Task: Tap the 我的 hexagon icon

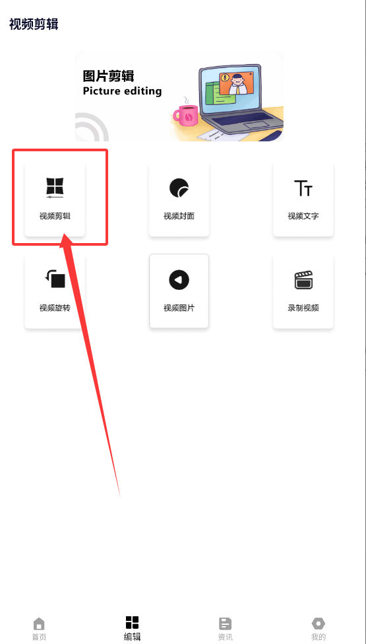Action: (318, 624)
